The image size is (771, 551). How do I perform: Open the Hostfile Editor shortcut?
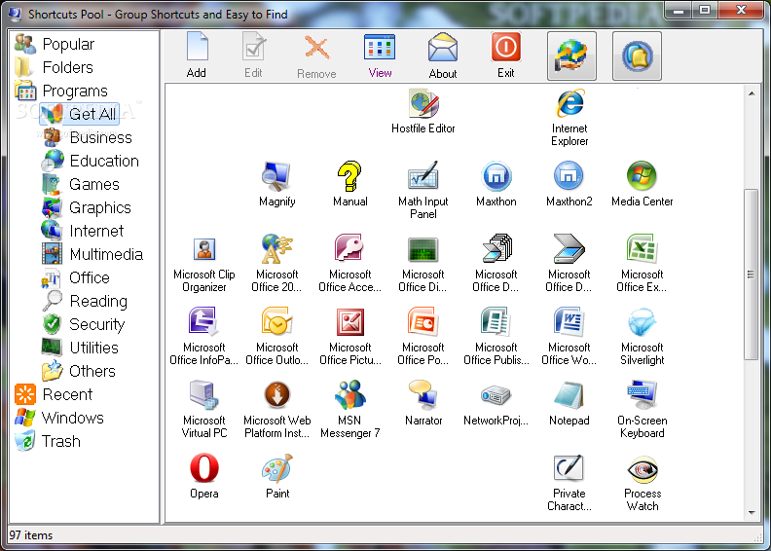423,112
